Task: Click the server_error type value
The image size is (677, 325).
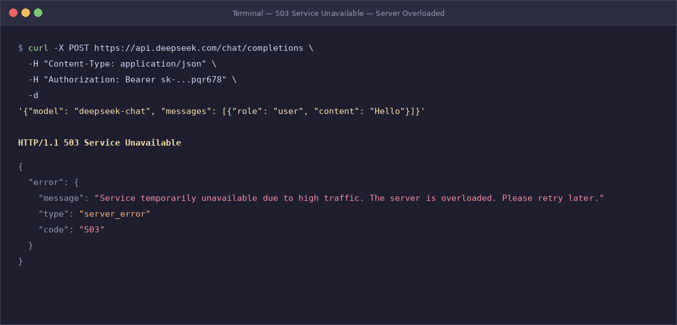Action: click(115, 213)
